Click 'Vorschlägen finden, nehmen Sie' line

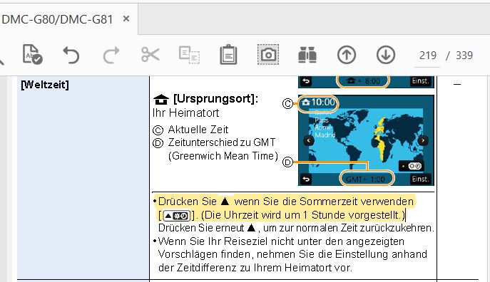click(x=292, y=254)
